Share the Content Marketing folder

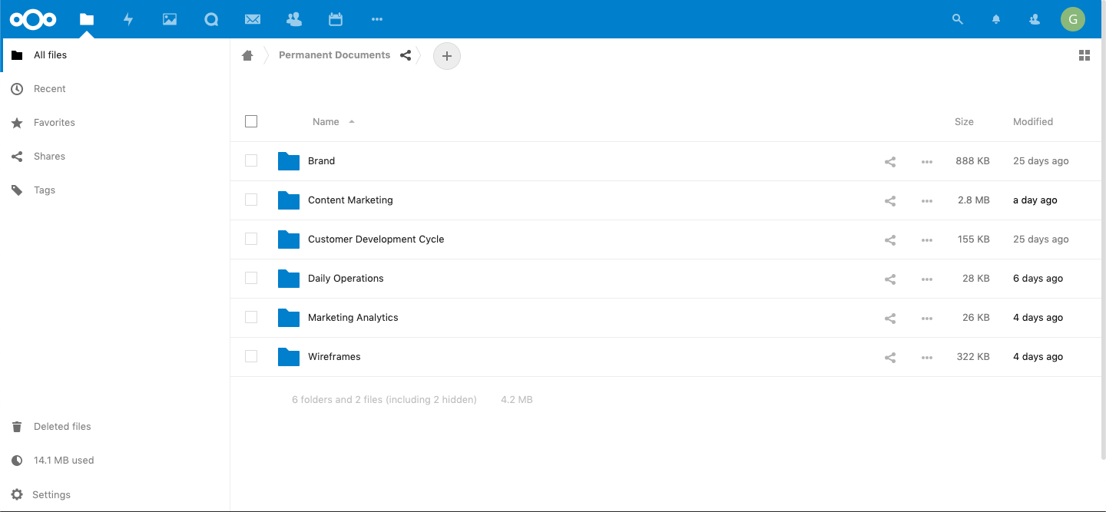[x=890, y=200]
